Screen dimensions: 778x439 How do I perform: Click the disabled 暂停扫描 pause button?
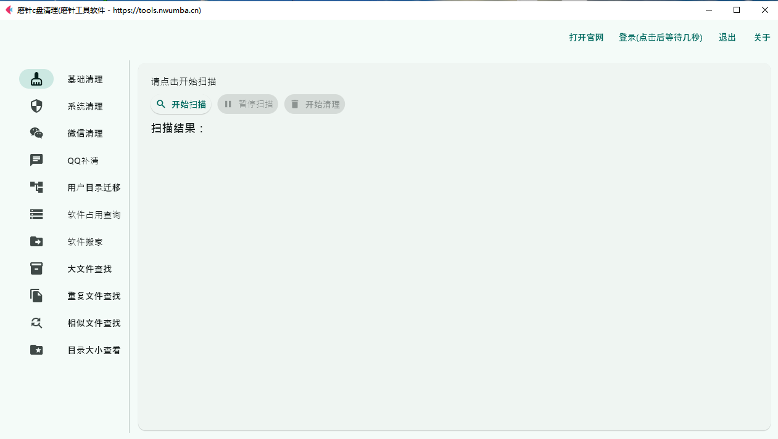[x=247, y=104]
